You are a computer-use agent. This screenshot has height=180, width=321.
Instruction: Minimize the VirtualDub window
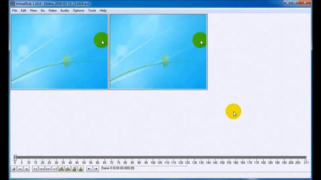point(287,2)
